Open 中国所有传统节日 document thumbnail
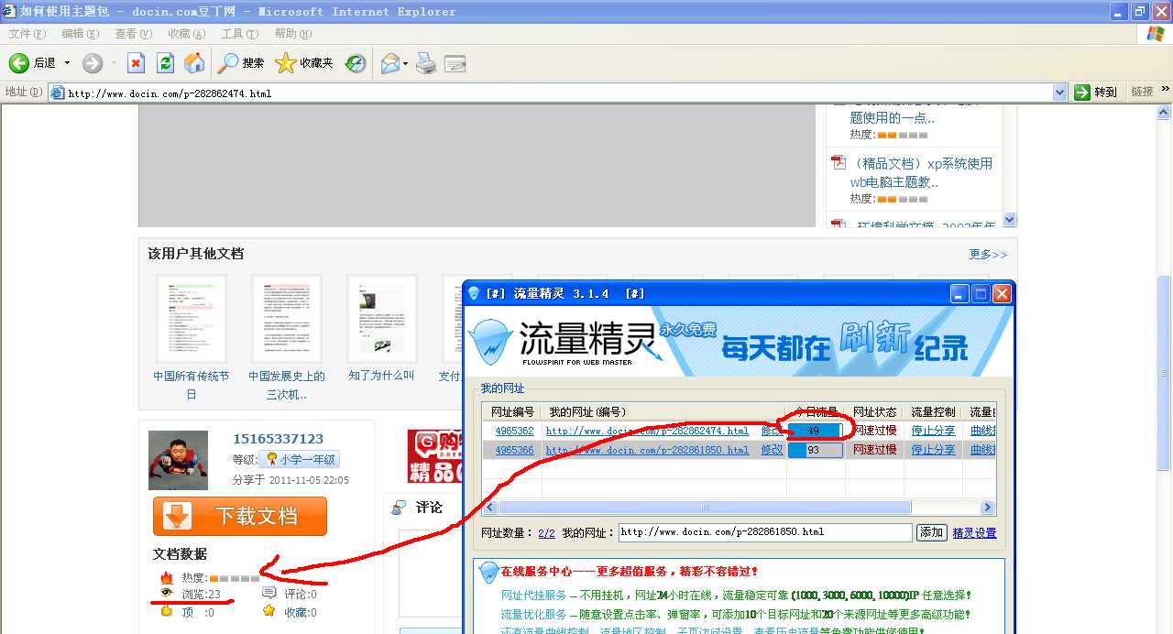Screen dimensions: 1173x634 (x=191, y=318)
